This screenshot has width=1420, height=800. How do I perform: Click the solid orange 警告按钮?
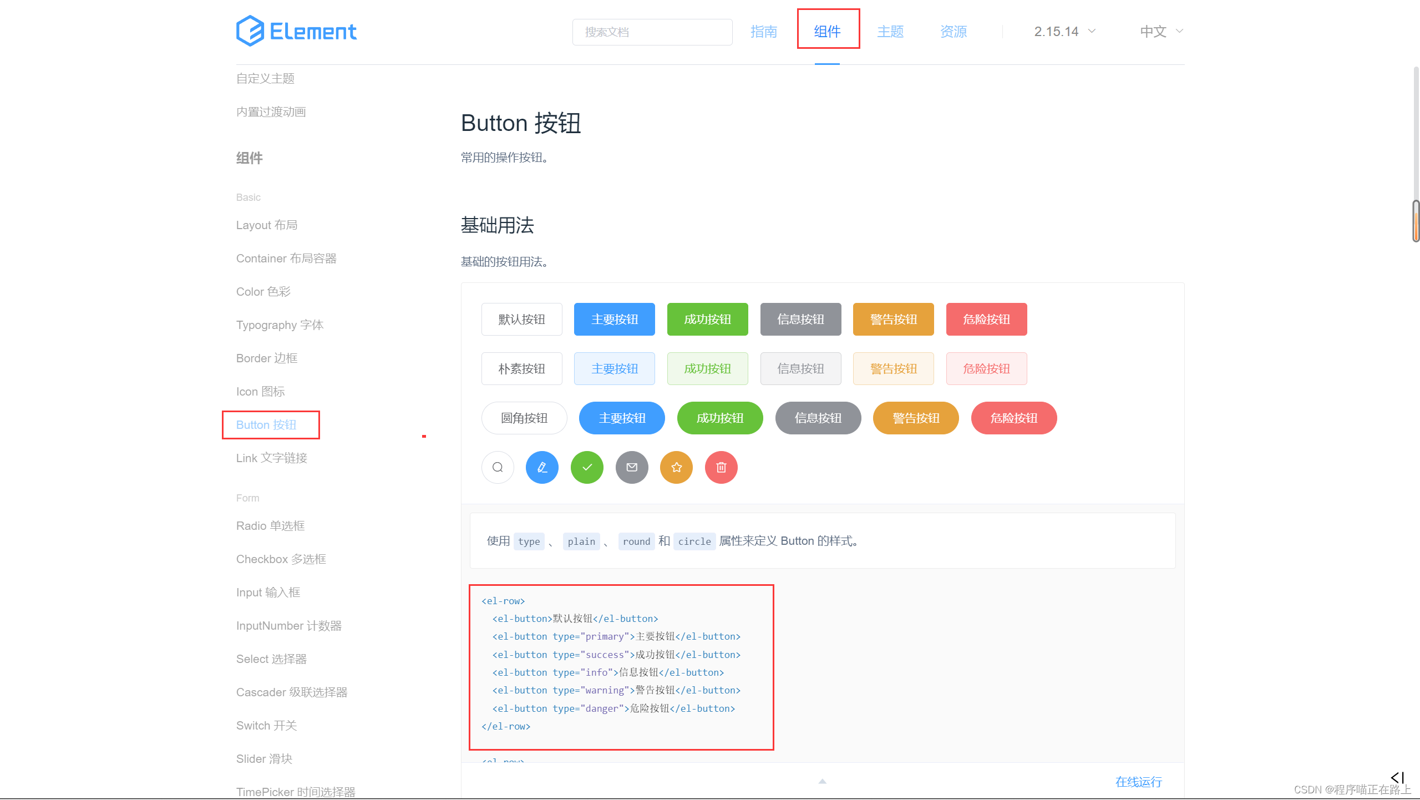pos(894,319)
